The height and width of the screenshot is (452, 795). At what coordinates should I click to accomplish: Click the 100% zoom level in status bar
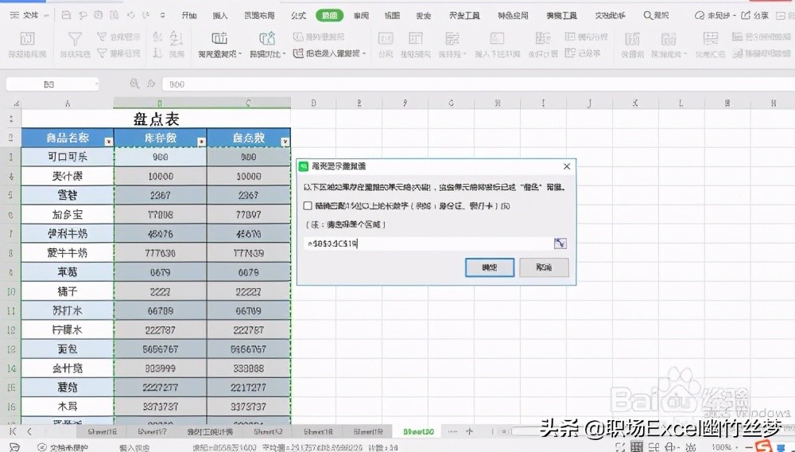(721, 447)
